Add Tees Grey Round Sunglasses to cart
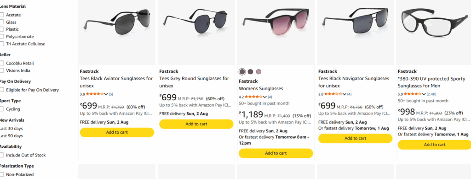Viewport: 471px width, 179px height. (196, 124)
